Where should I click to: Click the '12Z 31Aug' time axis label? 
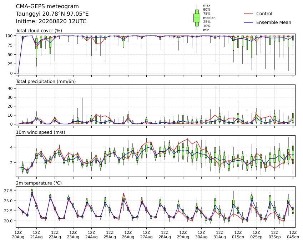point(220,235)
